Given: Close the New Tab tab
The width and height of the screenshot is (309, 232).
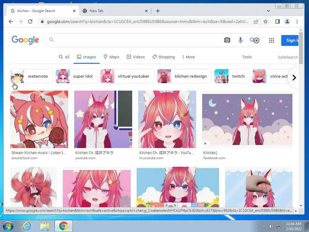Looking at the screenshot, I should (x=146, y=11).
